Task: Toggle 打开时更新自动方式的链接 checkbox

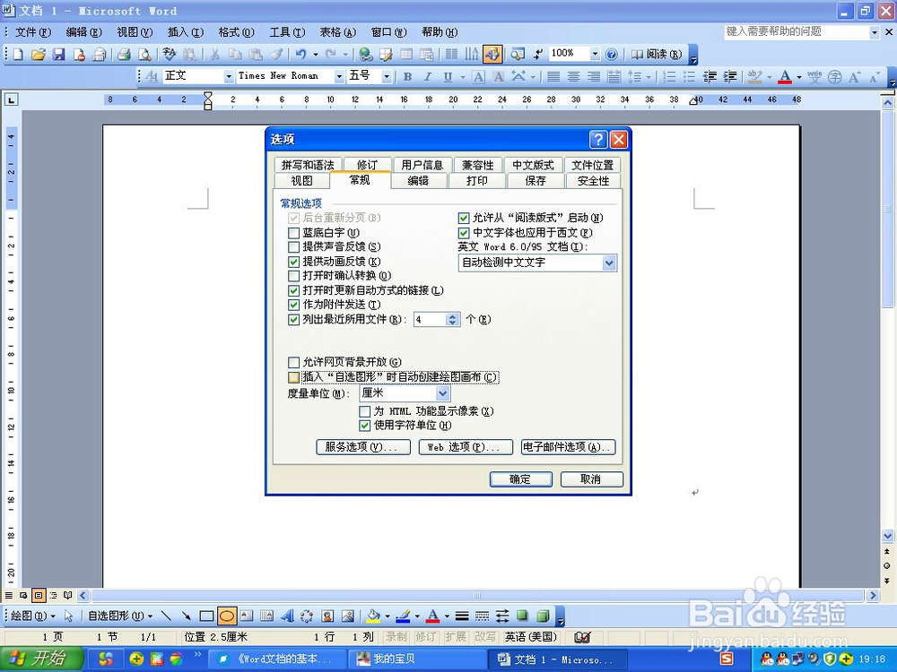Action: [294, 291]
